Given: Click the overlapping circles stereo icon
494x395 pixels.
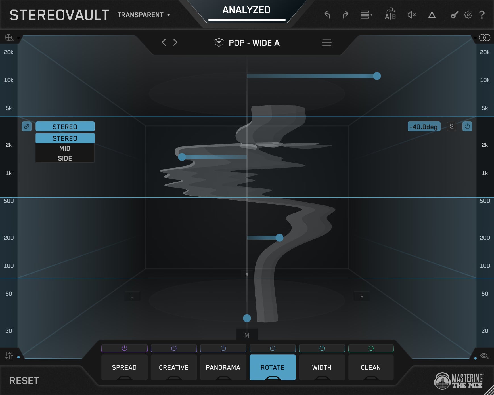Looking at the screenshot, I should (x=484, y=37).
